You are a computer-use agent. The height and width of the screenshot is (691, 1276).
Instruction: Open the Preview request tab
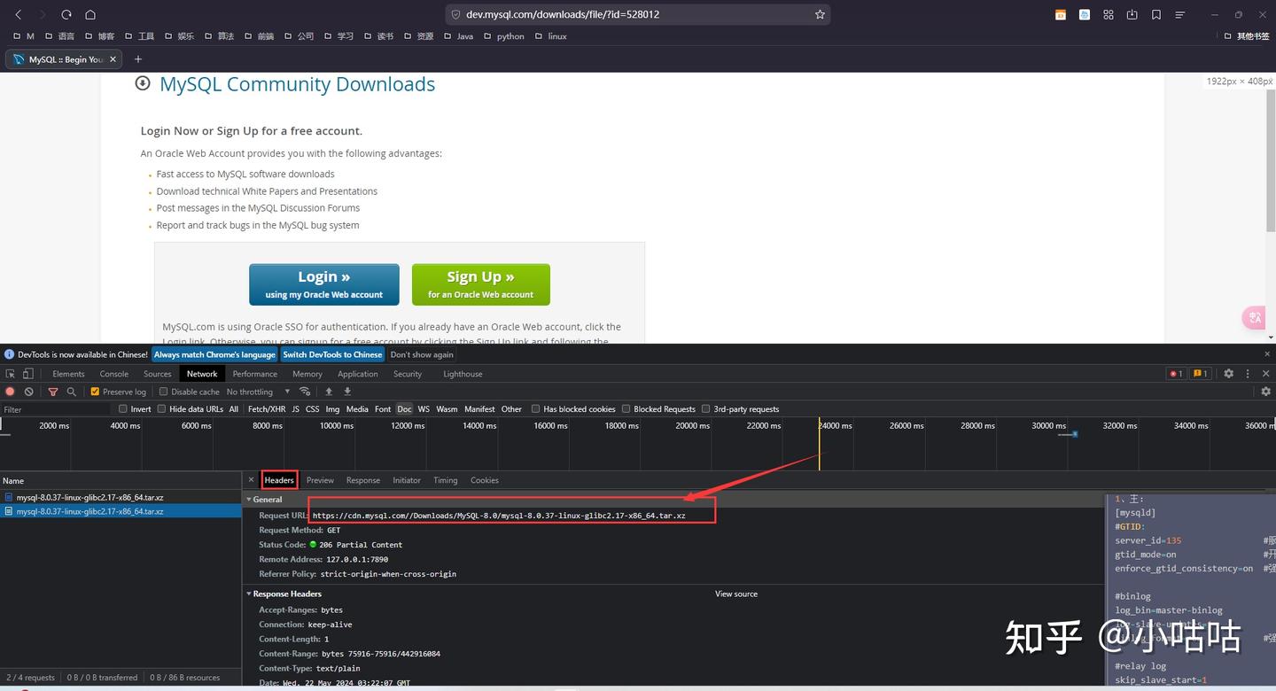point(320,480)
